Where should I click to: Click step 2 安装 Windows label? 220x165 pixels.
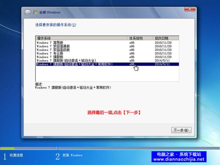click(x=73, y=155)
